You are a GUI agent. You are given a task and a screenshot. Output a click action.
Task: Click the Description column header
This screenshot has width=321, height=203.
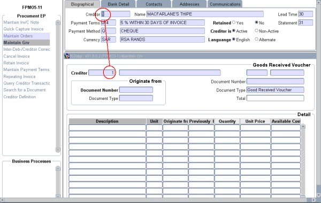108,121
